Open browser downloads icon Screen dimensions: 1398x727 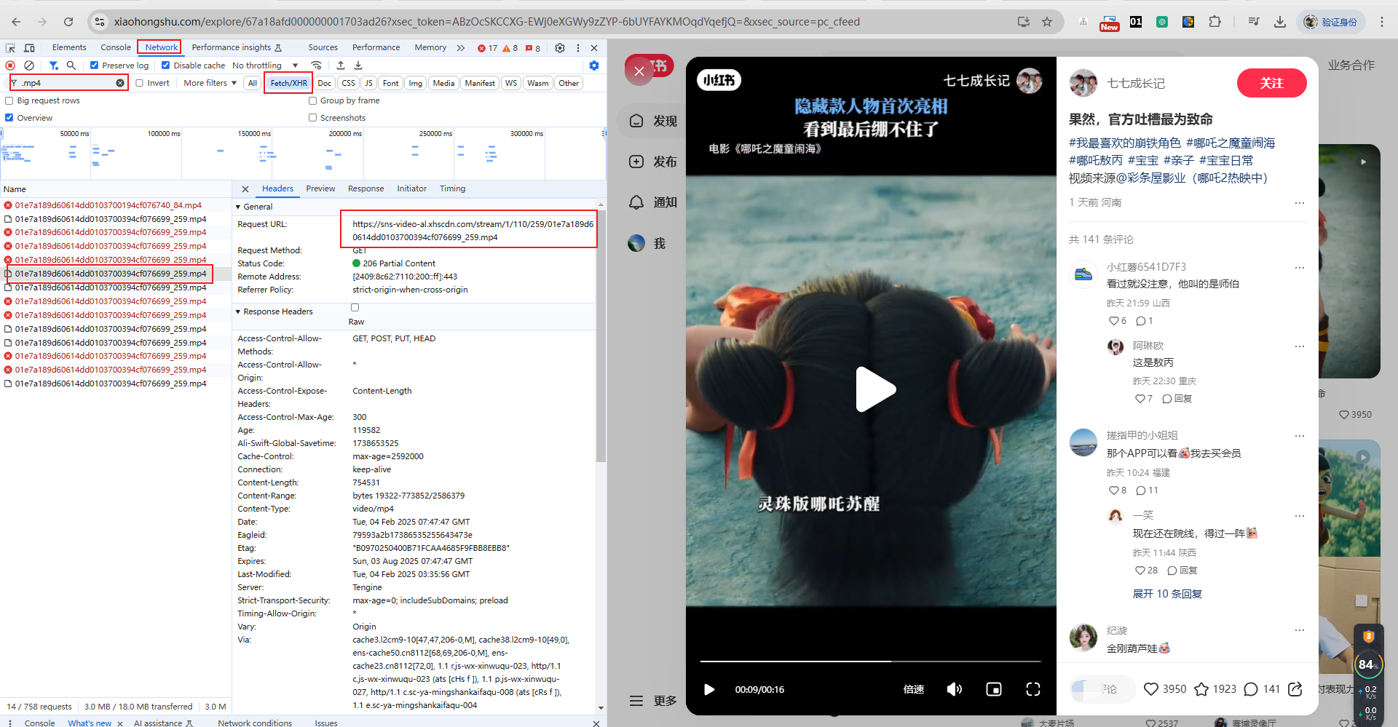point(1279,22)
